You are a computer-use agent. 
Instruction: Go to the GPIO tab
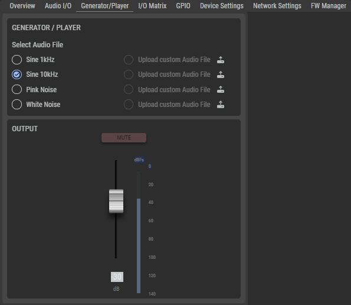tap(183, 6)
